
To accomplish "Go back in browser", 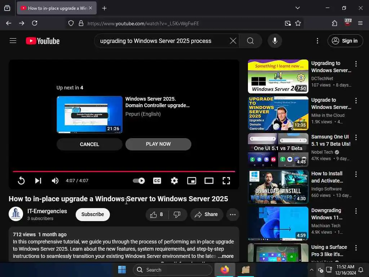I will click(9, 23).
